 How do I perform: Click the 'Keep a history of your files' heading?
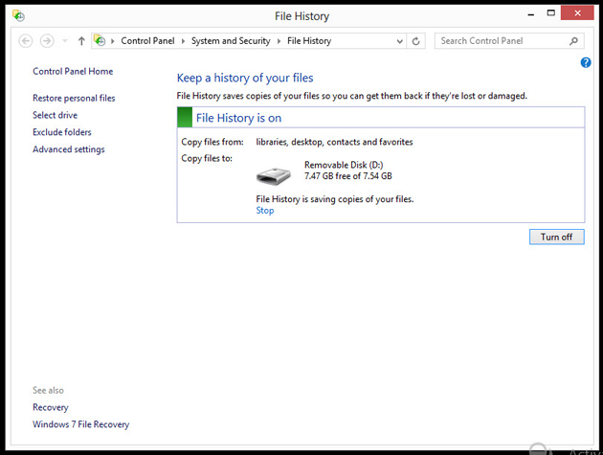pyautogui.click(x=245, y=78)
